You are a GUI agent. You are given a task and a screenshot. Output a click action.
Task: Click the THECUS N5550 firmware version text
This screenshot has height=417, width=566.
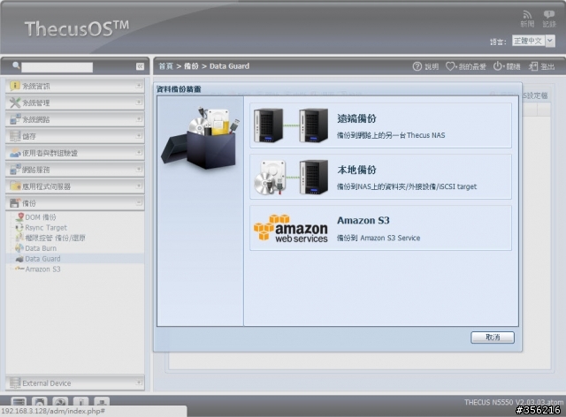coord(513,402)
